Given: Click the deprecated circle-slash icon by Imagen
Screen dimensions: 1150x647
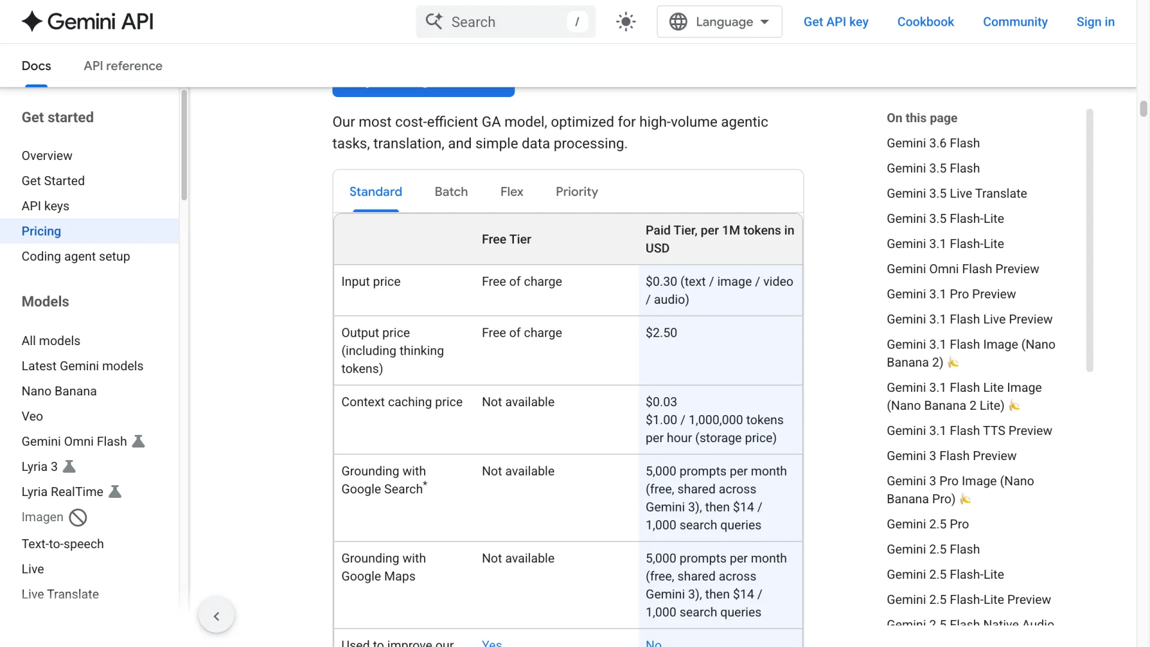Looking at the screenshot, I should [78, 518].
